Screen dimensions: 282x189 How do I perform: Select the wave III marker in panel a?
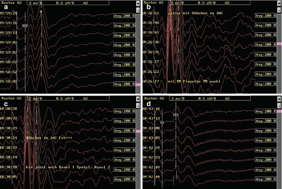coord(25,26)
